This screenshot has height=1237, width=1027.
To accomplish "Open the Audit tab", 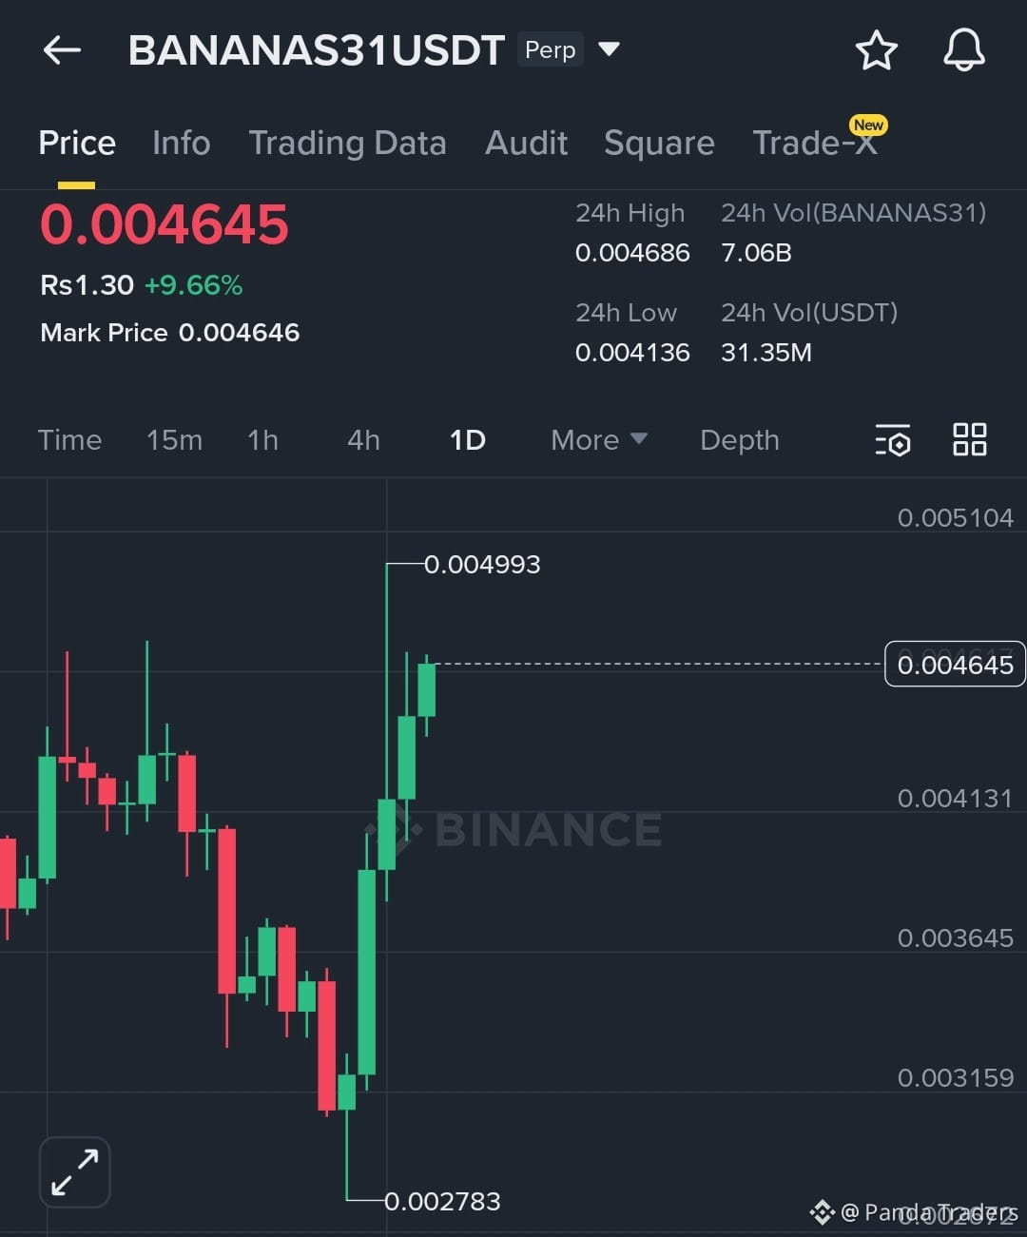I will 526,143.
